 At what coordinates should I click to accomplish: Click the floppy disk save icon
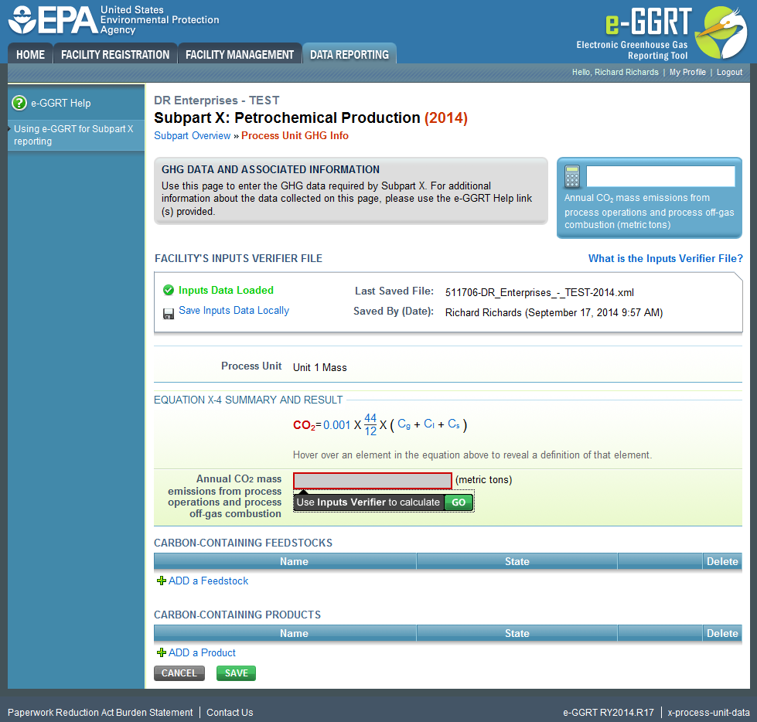pyautogui.click(x=169, y=314)
